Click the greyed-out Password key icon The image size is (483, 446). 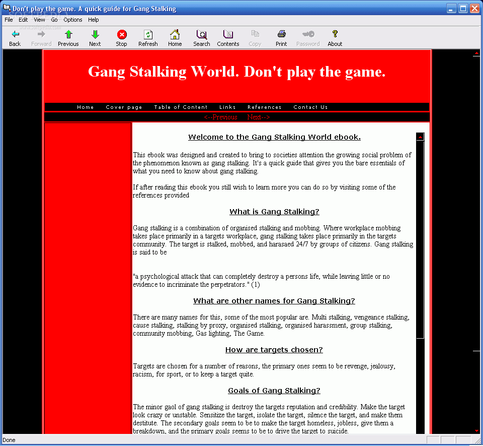coord(308,34)
